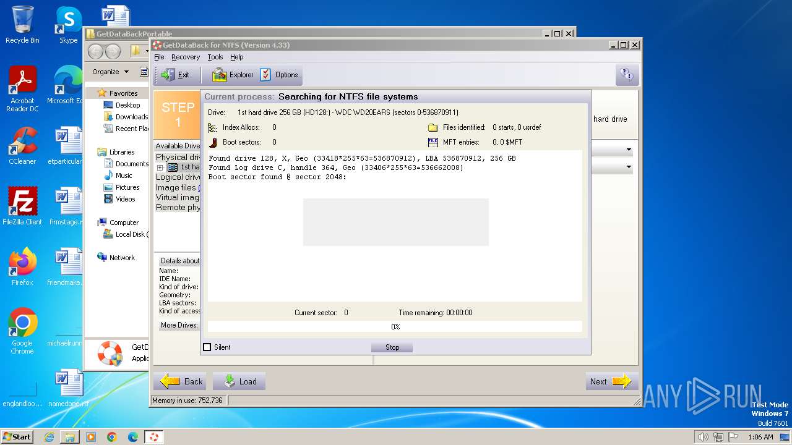Image resolution: width=792 pixels, height=445 pixels.
Task: Open the namedone Word document icon
Action: (x=68, y=388)
